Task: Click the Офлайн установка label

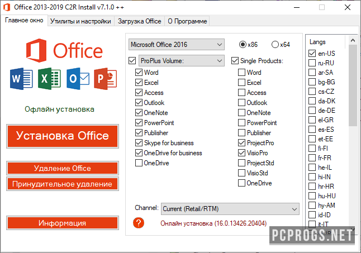Action: [59, 109]
